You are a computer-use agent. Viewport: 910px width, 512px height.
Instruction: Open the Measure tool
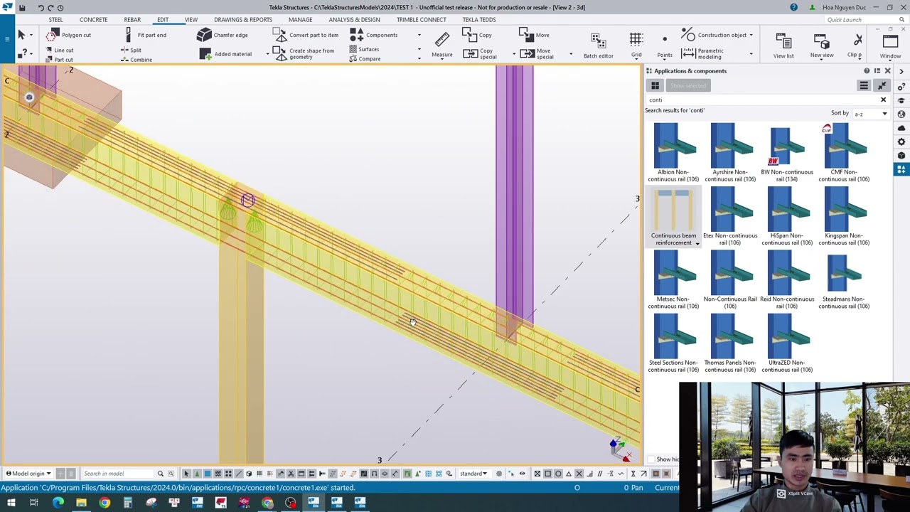pyautogui.click(x=441, y=44)
